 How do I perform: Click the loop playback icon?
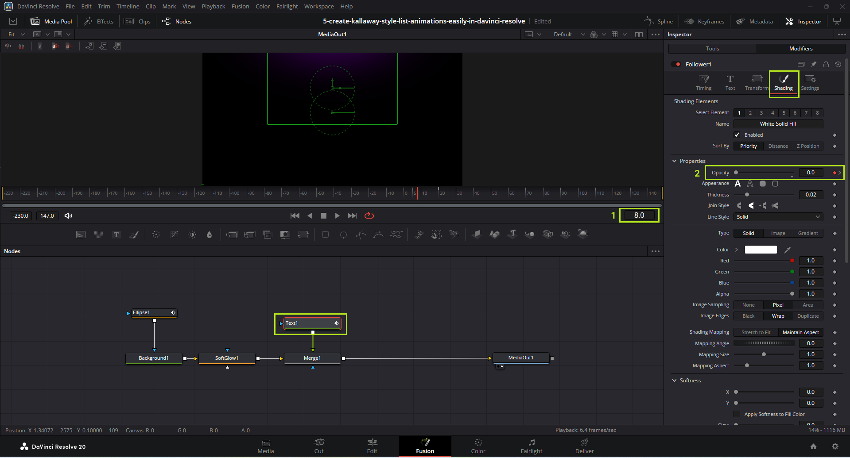[x=369, y=216]
